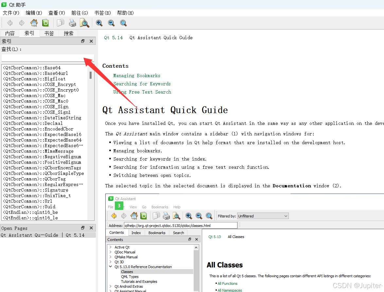Select <QtCborCommon>::COSE_Sign1 index entry
384x292 pixels.
pyautogui.click(x=37, y=112)
